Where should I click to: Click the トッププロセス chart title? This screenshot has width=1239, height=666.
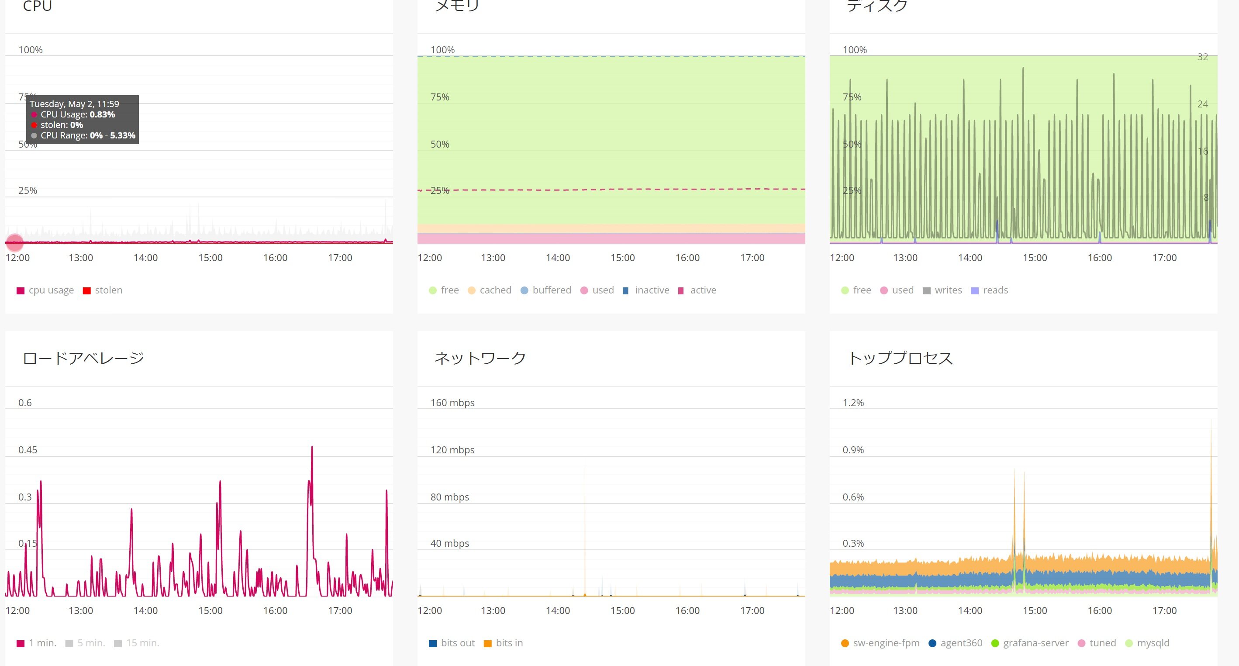(x=900, y=358)
